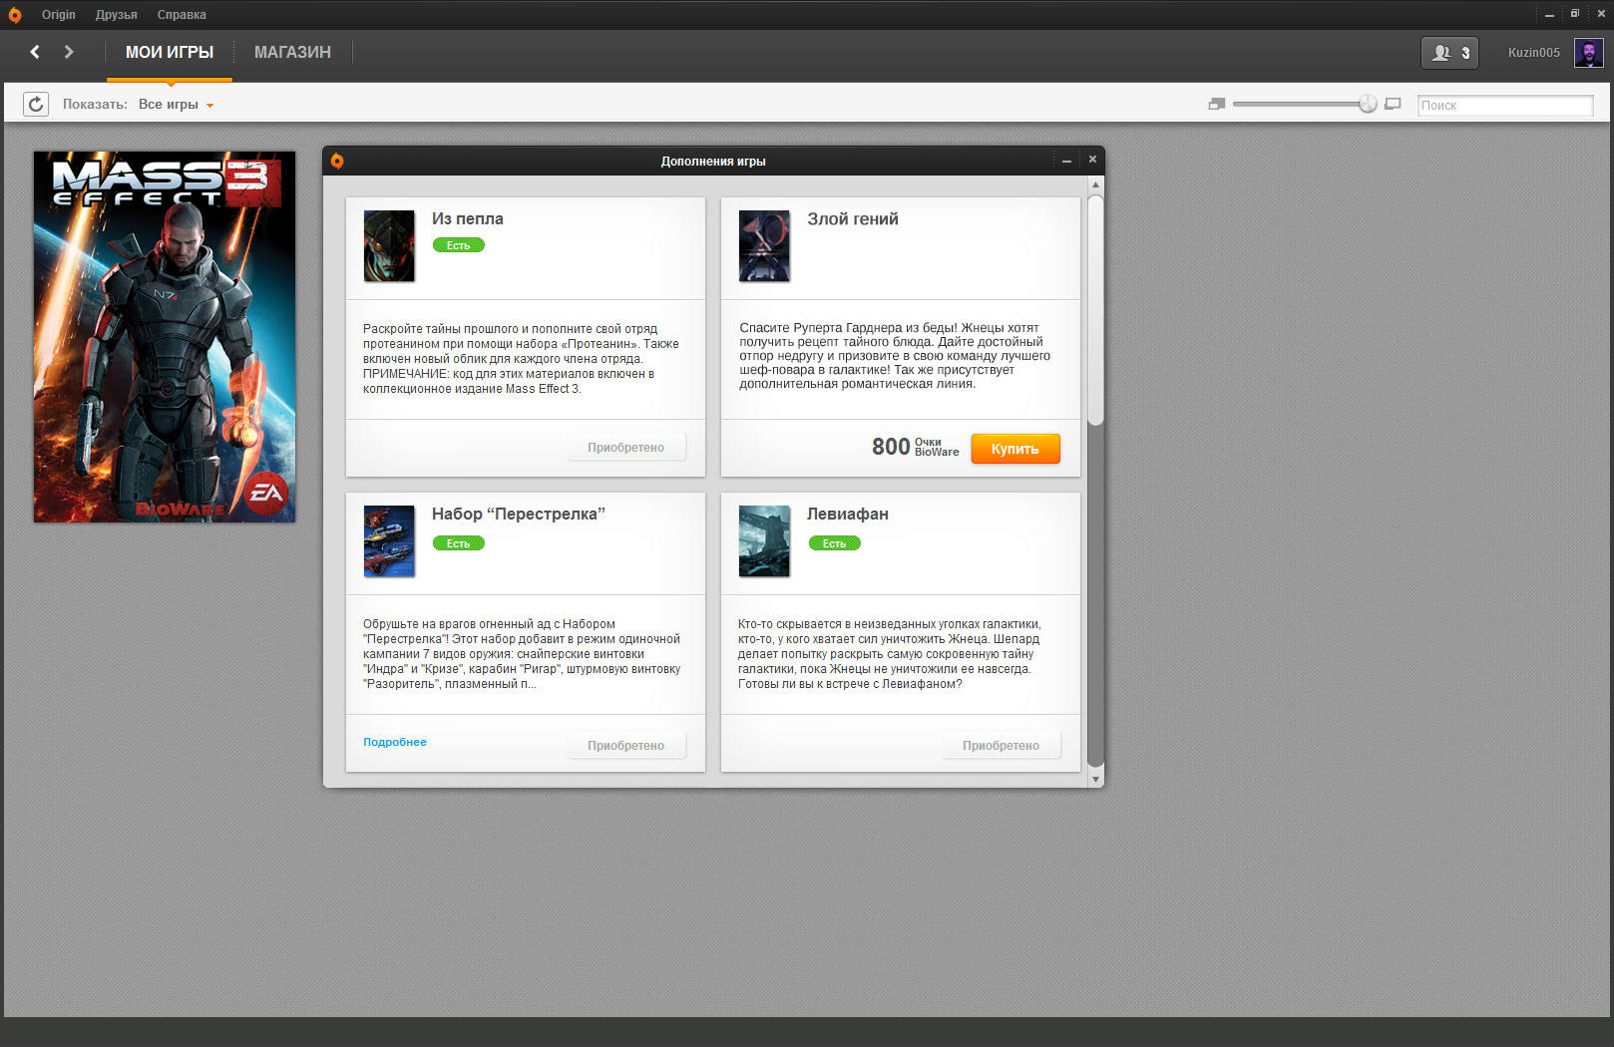Click Origin logo in add-ons dialog

pos(337,161)
